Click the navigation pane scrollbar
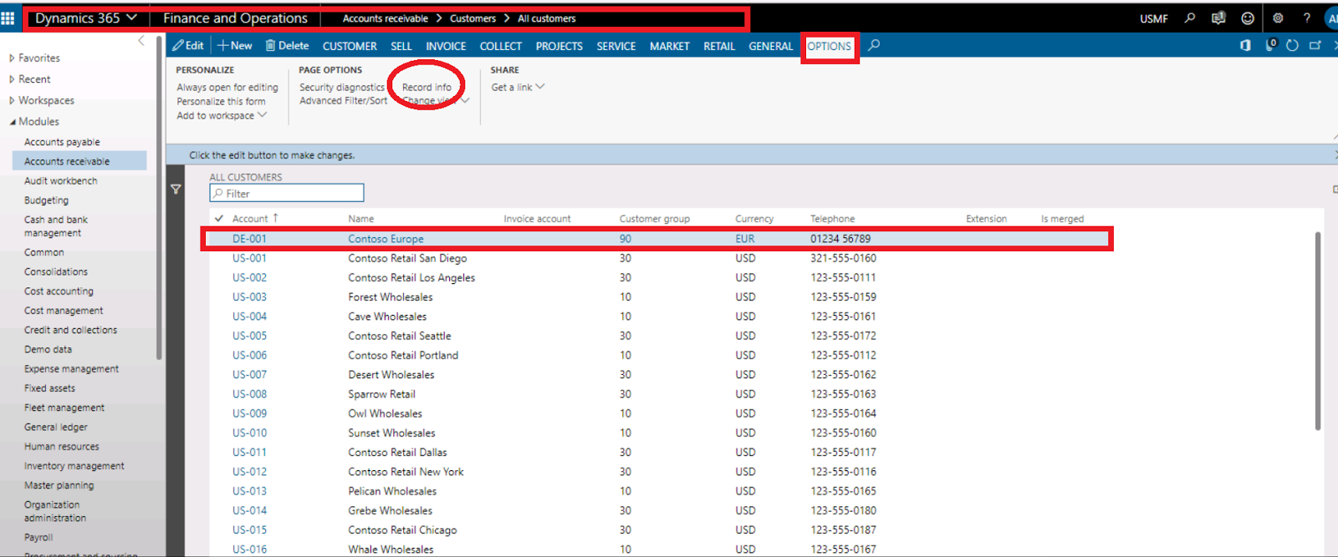 click(x=159, y=196)
